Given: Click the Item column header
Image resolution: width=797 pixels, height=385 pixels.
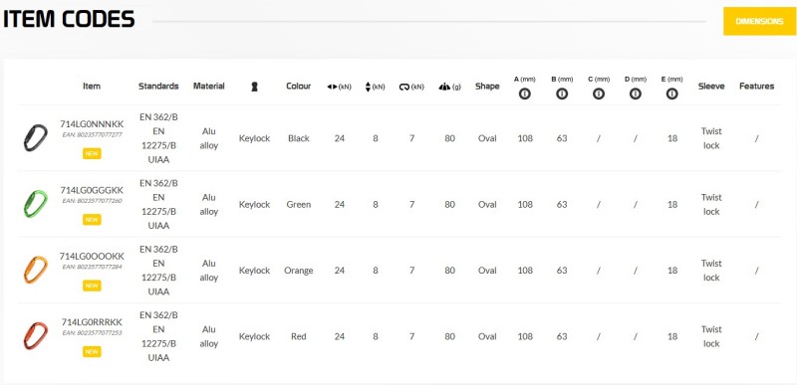Looking at the screenshot, I should [92, 87].
